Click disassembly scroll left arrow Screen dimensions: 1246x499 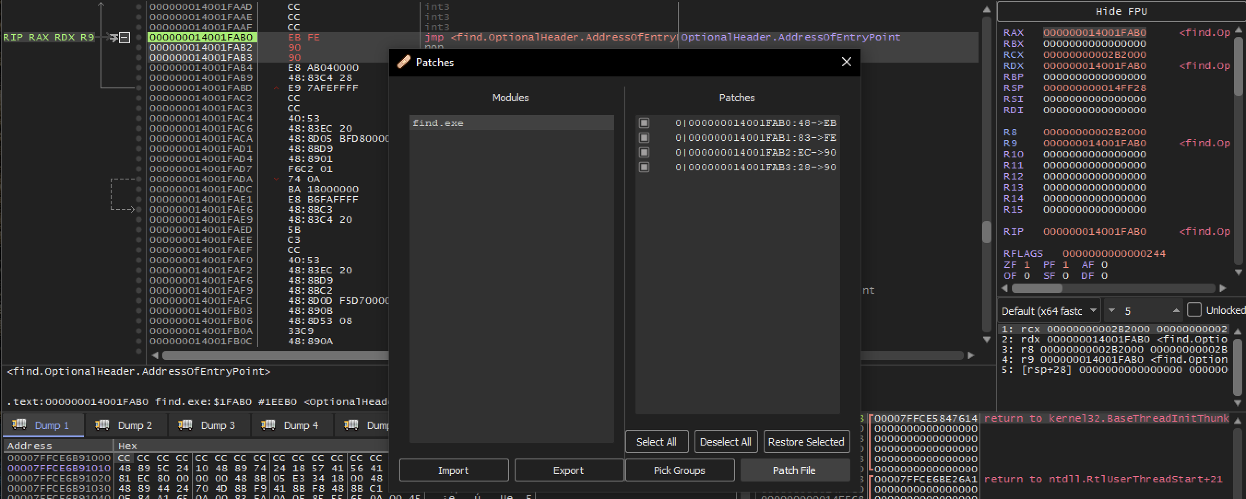(x=155, y=355)
